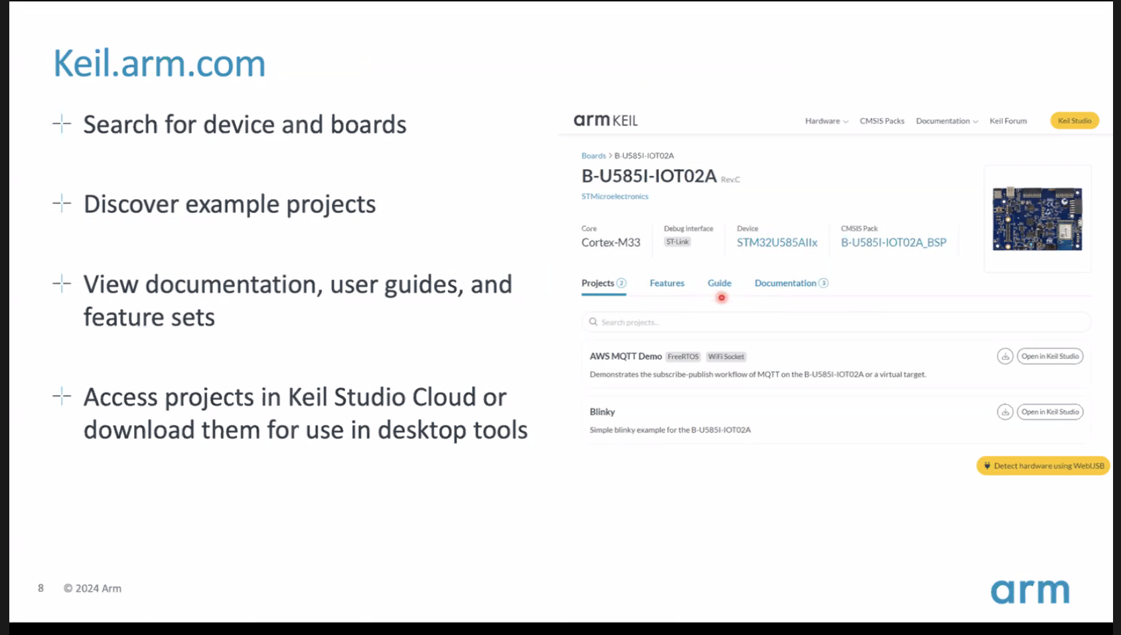Download the Blinky project
The width and height of the screenshot is (1121, 635).
pyautogui.click(x=1005, y=412)
